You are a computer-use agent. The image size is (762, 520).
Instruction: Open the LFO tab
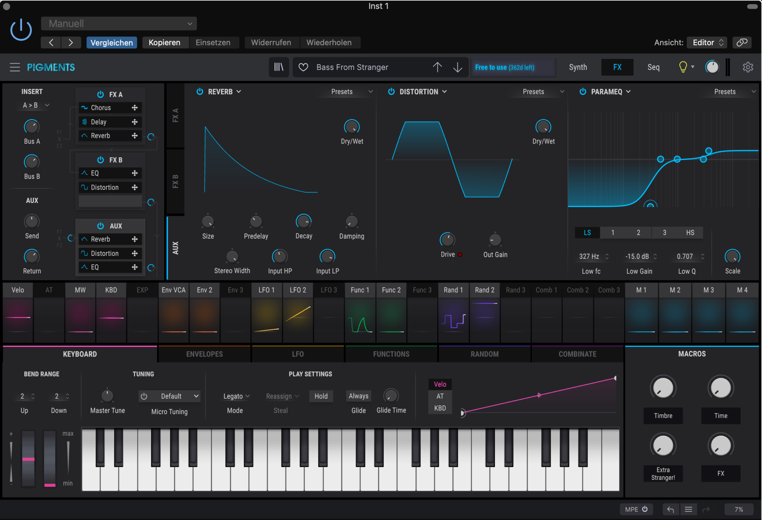pos(298,354)
